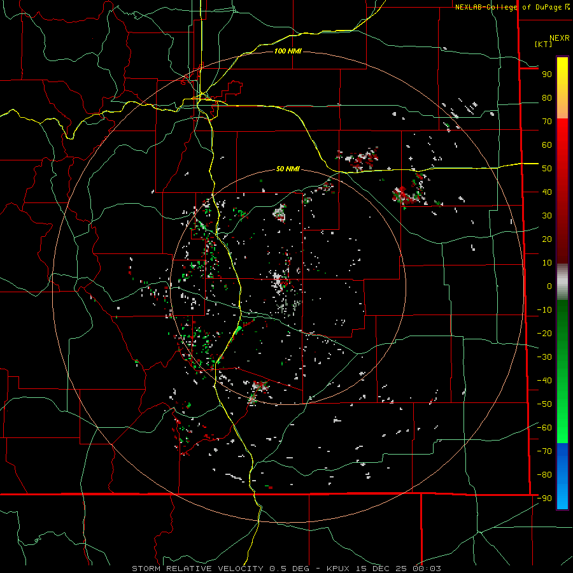Click the 20 value on velocity scale

547,239
